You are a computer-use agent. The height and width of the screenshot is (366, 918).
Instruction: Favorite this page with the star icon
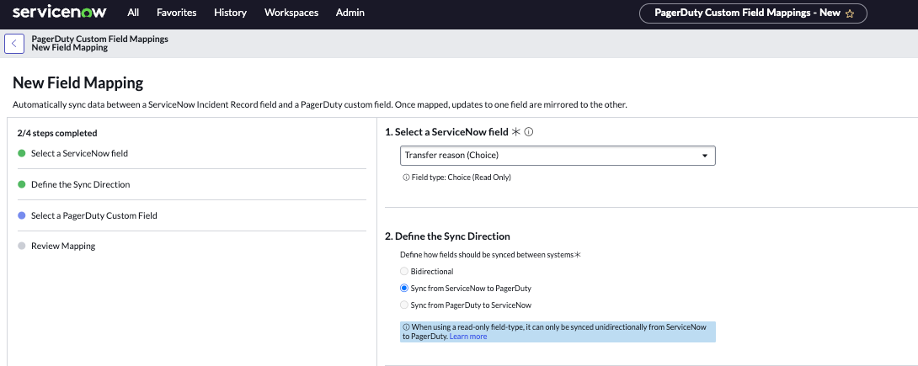tap(850, 13)
